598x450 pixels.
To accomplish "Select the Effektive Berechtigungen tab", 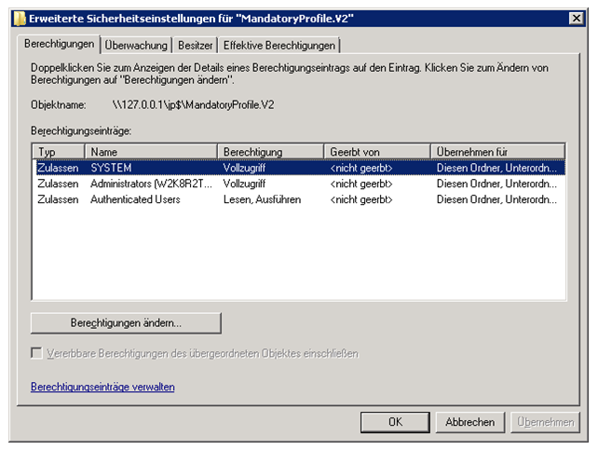I will pyautogui.click(x=279, y=45).
